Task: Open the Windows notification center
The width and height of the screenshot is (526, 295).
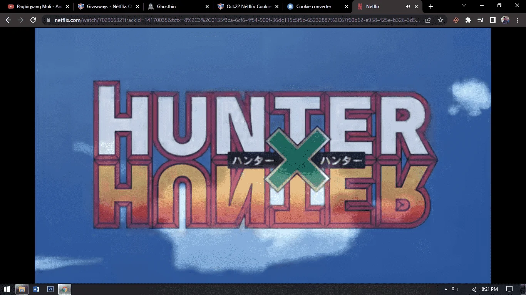Action: [x=509, y=289]
